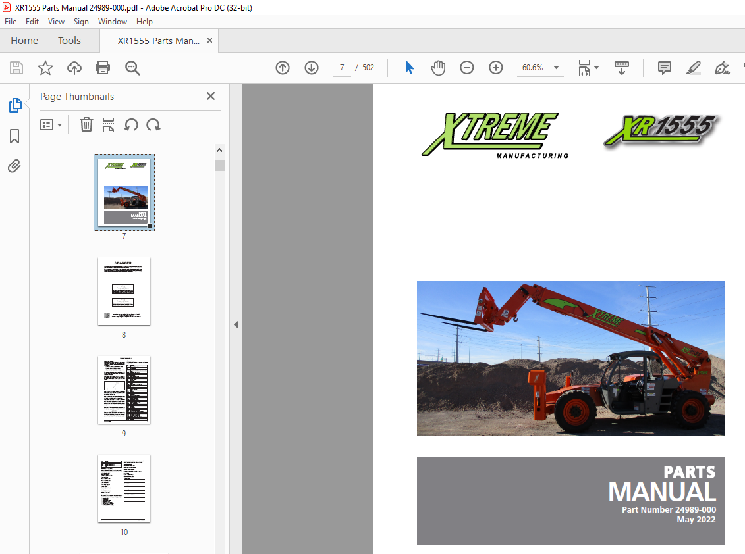
Task: Open thumbnail options dropdown menu
Action: pos(51,125)
